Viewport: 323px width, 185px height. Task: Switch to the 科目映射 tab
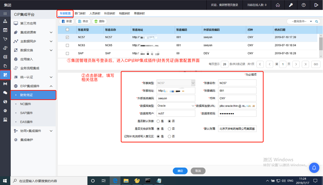pyautogui.click(x=109, y=13)
